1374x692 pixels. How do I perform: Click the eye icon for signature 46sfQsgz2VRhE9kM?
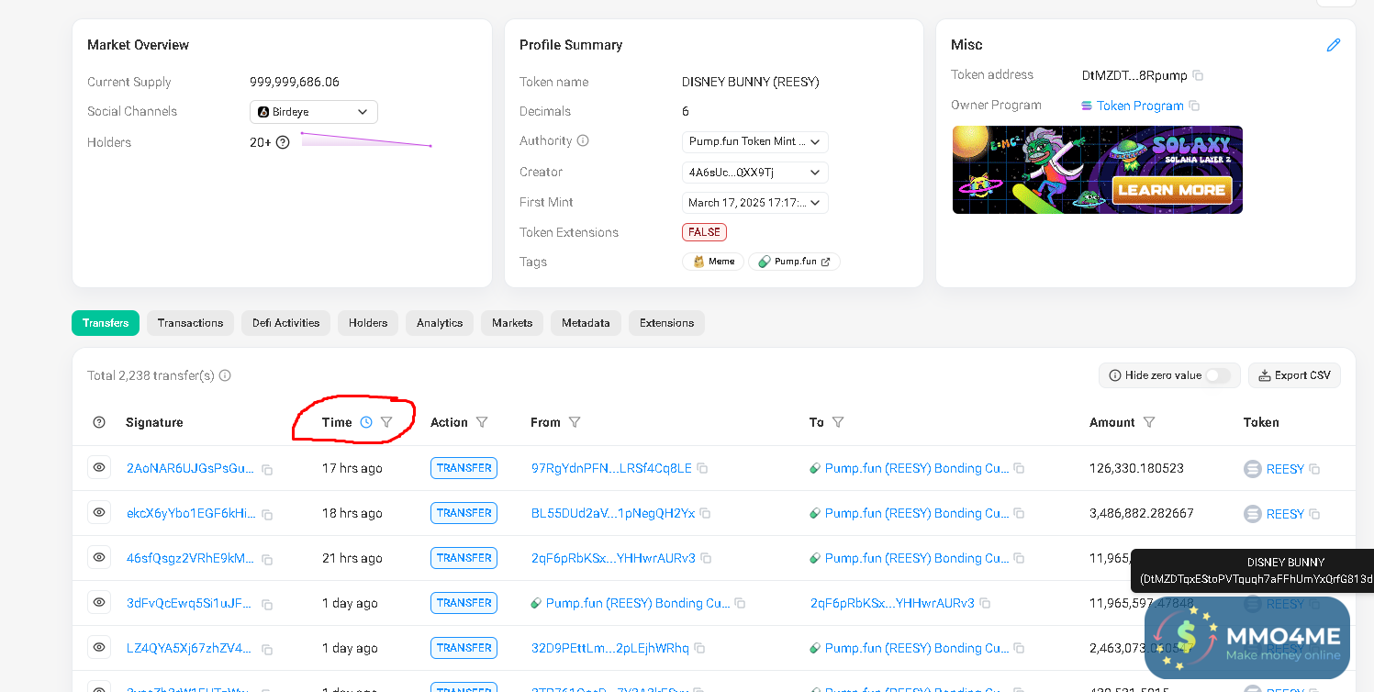[99, 557]
